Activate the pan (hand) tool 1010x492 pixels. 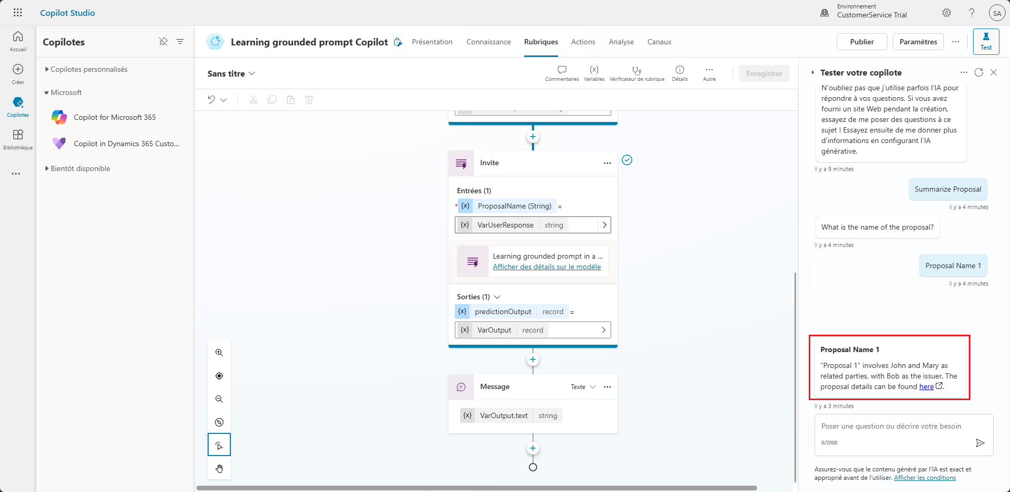(219, 468)
